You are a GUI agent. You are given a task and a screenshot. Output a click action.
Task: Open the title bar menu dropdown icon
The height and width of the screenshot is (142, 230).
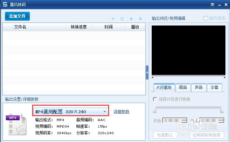pyautogui.click(x=212, y=5)
